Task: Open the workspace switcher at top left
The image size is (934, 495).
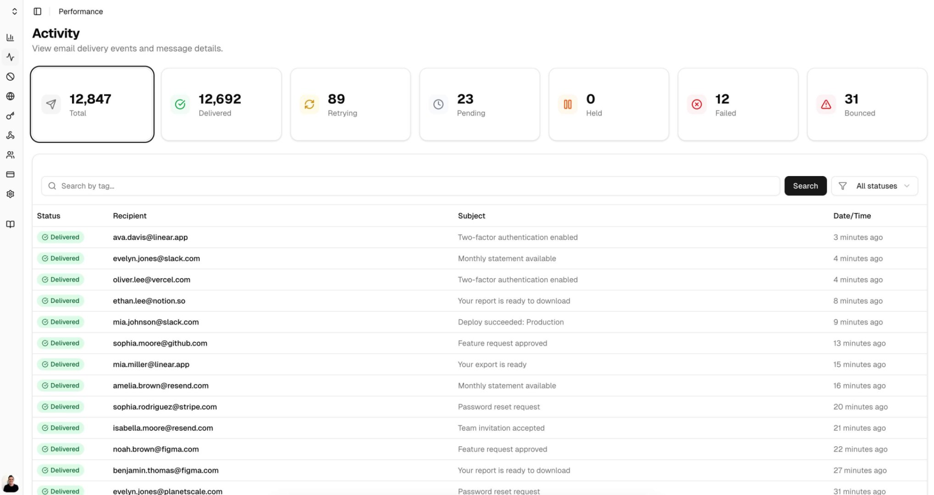Action: (x=14, y=11)
